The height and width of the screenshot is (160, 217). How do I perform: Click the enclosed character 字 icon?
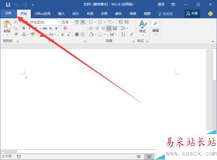pos(83,35)
